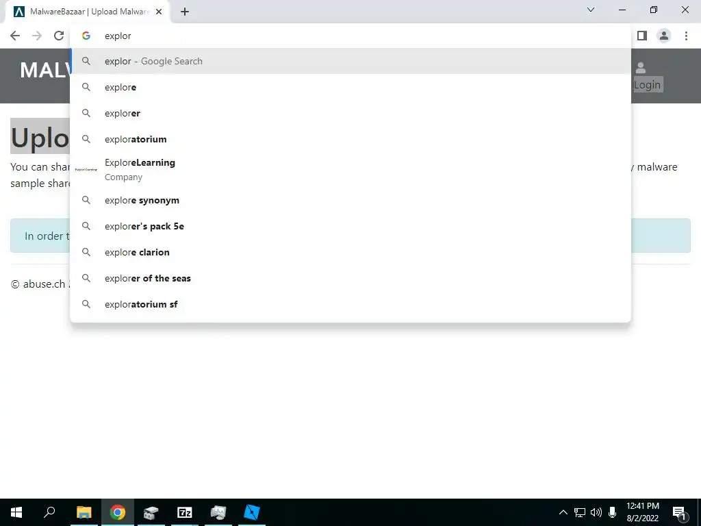The image size is (701, 526).
Task: Close the MalwareBazaar tab
Action: tap(159, 12)
